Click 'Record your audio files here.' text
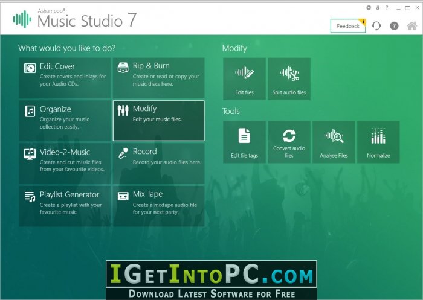This screenshot has height=300, width=423. tap(167, 162)
